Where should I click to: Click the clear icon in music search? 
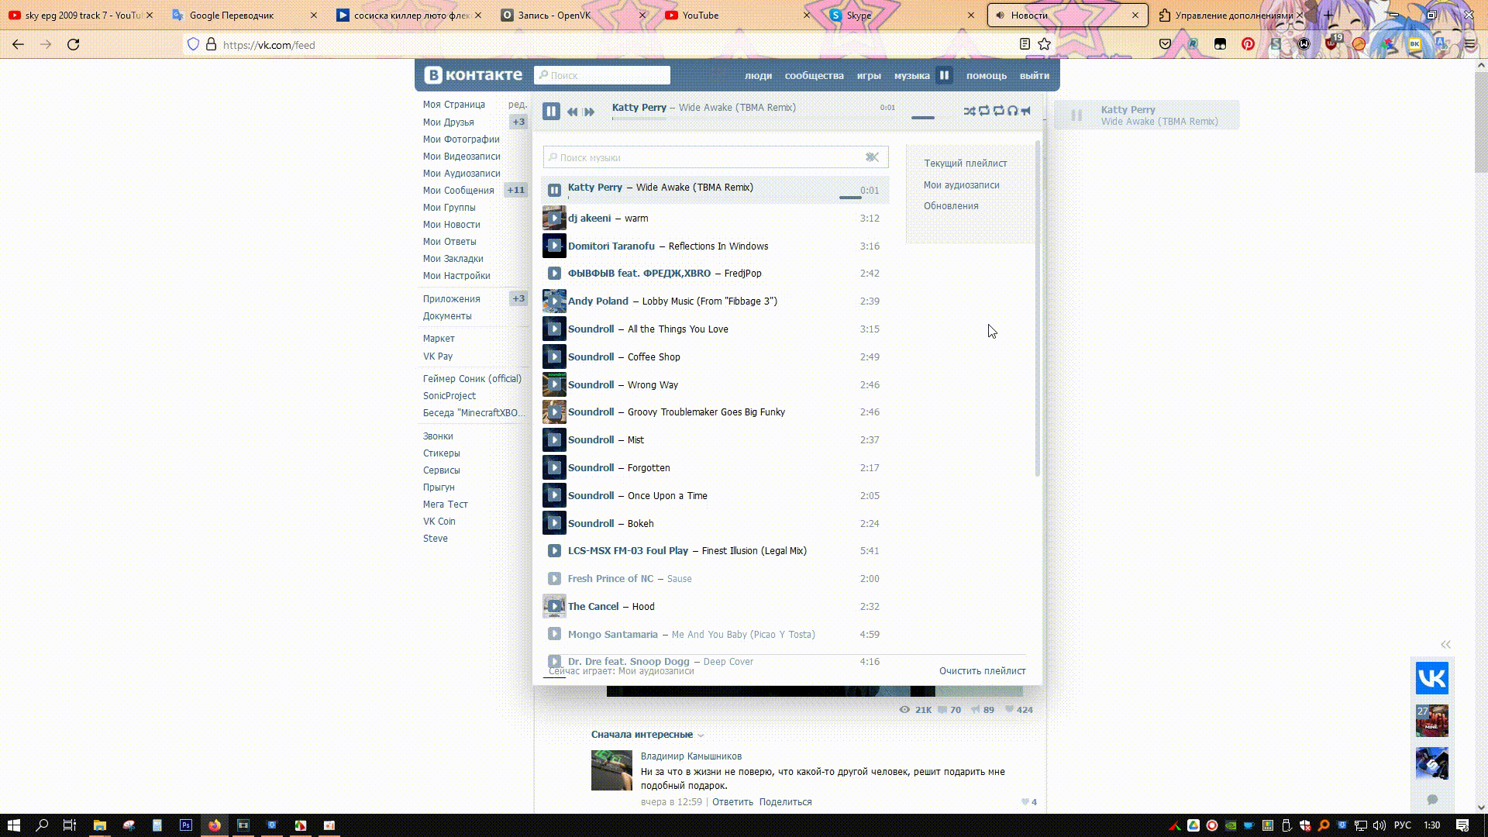click(873, 157)
